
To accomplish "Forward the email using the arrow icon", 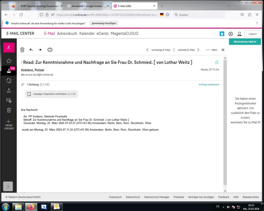I will pyautogui.click(x=40, y=50).
